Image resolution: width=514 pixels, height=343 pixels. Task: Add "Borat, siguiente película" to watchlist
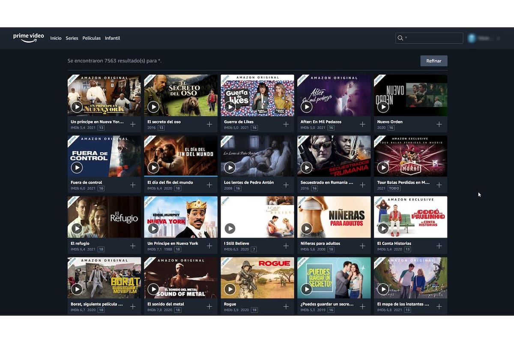click(133, 307)
